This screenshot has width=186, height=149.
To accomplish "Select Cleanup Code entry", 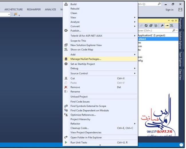I will coord(80,128).
